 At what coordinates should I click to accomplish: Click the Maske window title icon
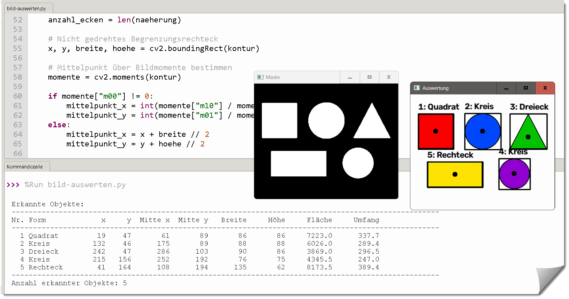(261, 77)
